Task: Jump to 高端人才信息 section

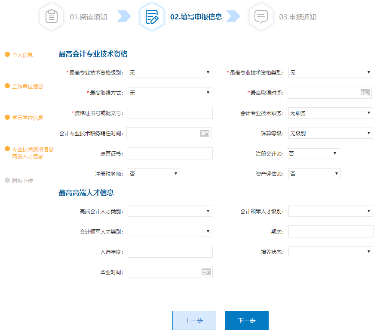Action: 28,156
